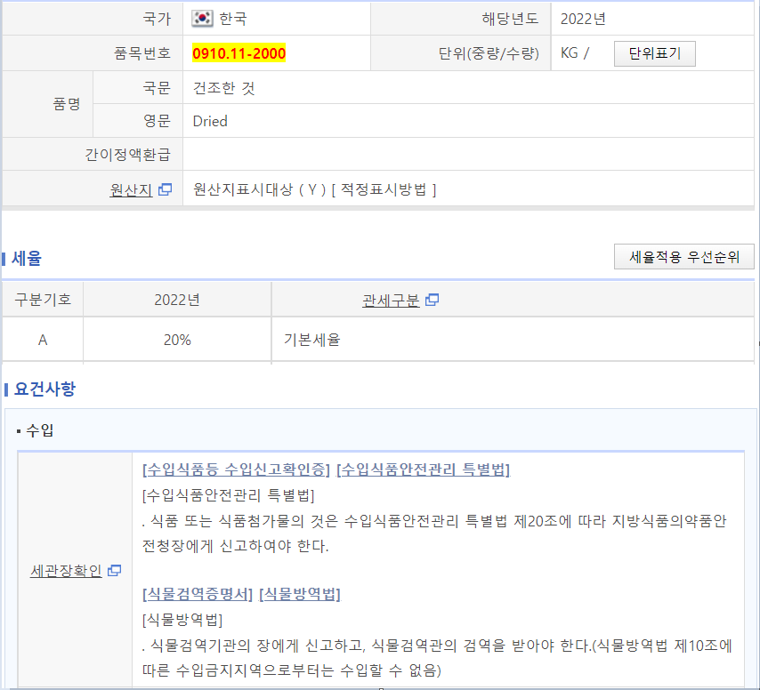Click the 세율 section heading
This screenshot has height=690, width=760.
click(26, 259)
